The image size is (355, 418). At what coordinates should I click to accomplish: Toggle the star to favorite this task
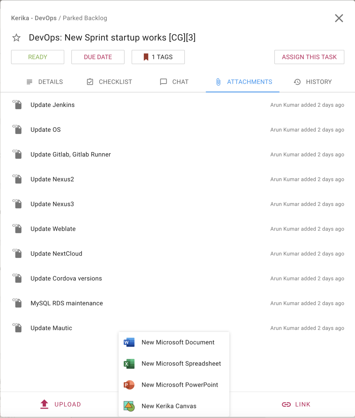pos(16,38)
